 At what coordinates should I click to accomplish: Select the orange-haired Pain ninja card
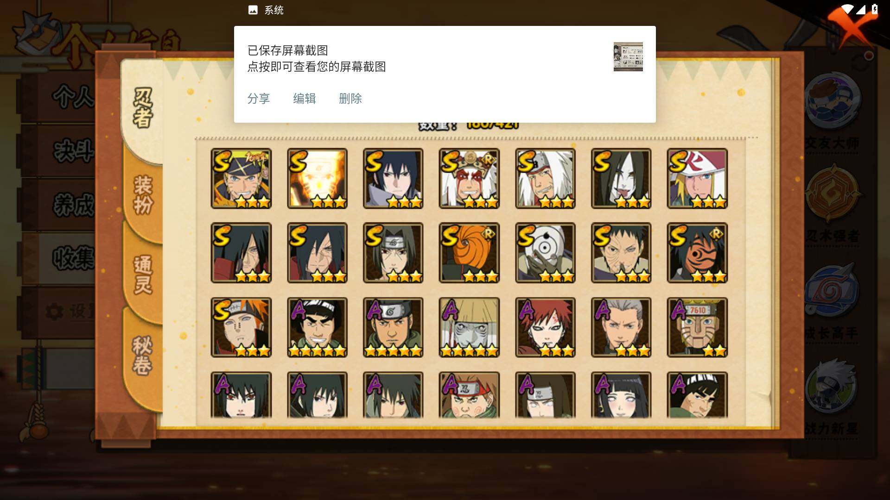coord(241,327)
